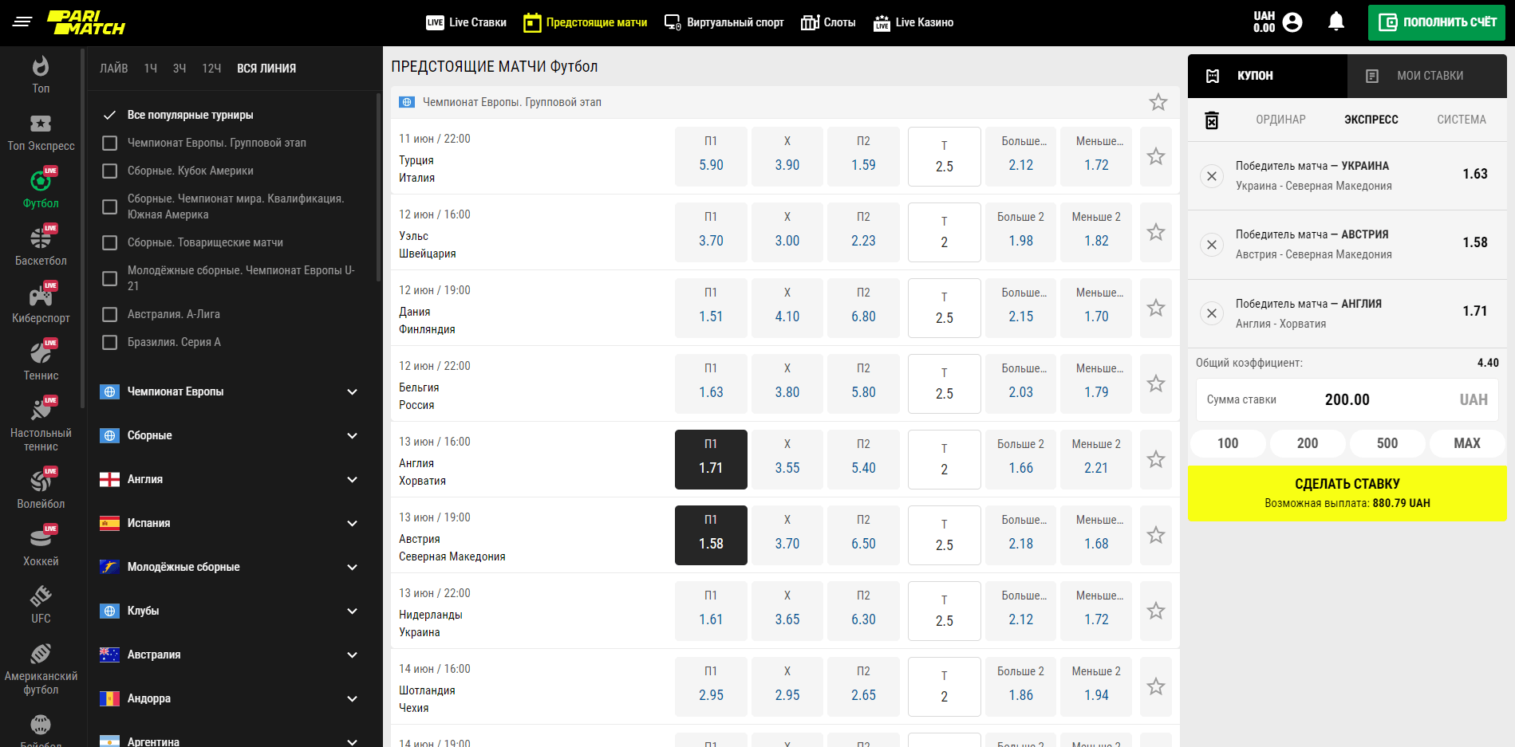Click the notifications bell icon
Viewport: 1515px width, 747px height.
pyautogui.click(x=1335, y=22)
